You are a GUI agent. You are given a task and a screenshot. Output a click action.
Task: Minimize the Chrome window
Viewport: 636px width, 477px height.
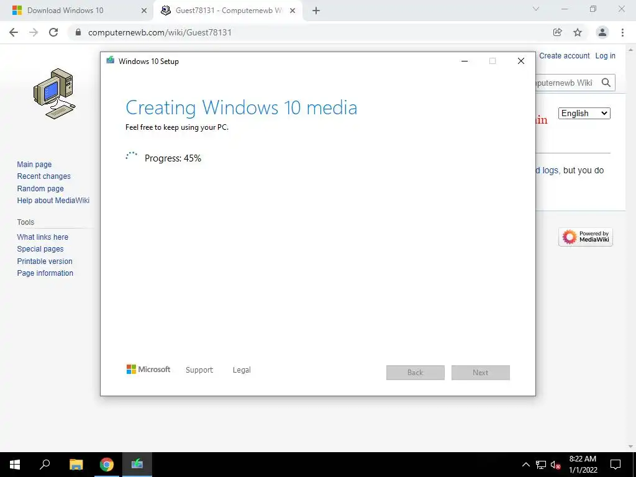[x=564, y=9]
